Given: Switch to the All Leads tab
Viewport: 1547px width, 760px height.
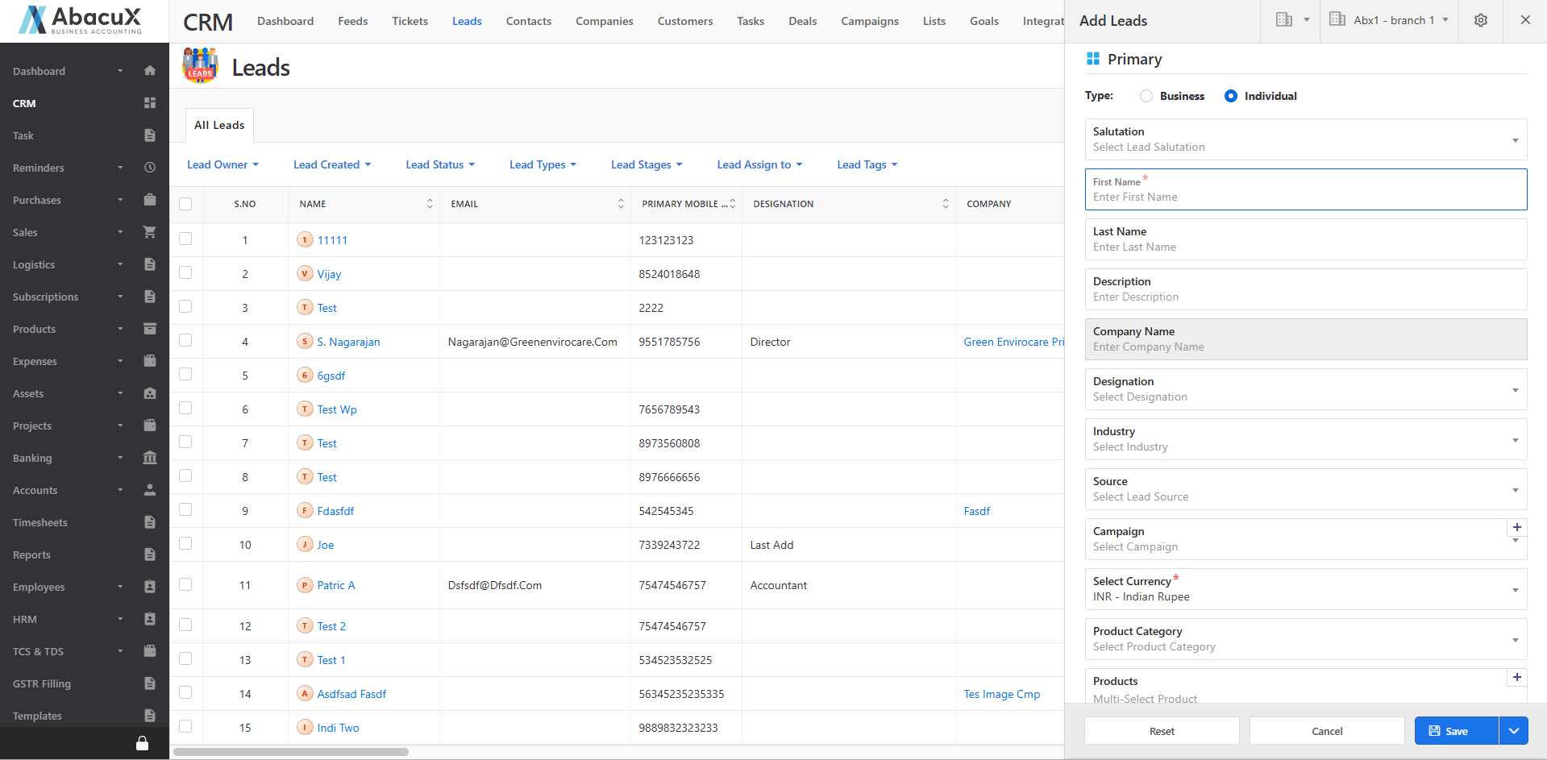Looking at the screenshot, I should (x=219, y=125).
